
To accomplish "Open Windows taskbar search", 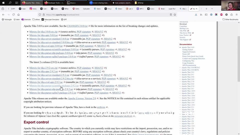I will coord(10,3).
